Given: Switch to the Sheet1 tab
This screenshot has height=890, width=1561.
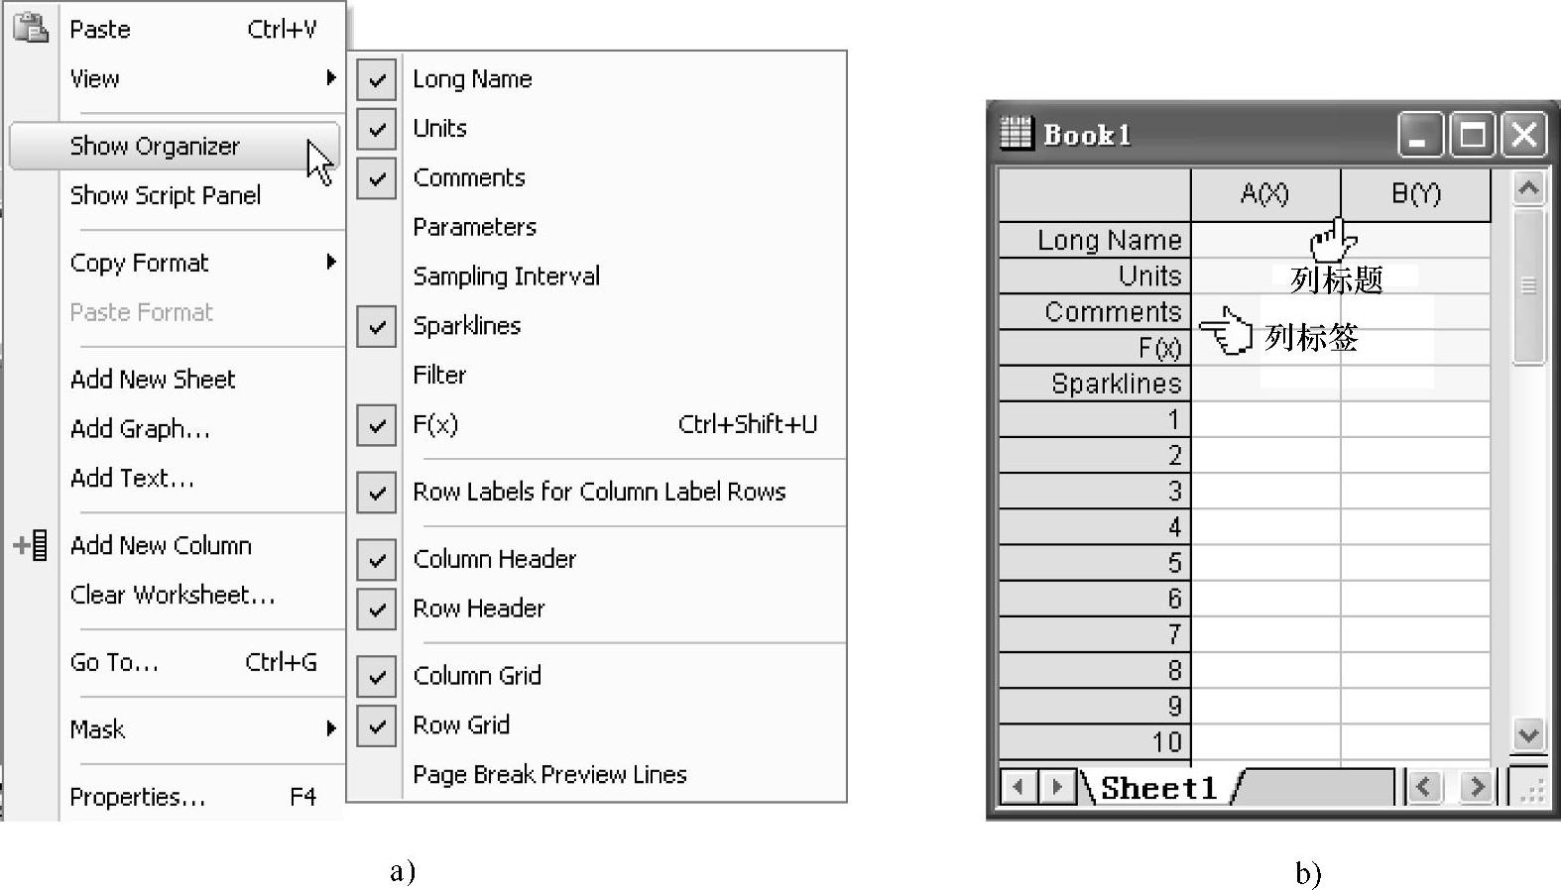Looking at the screenshot, I should tap(1158, 788).
